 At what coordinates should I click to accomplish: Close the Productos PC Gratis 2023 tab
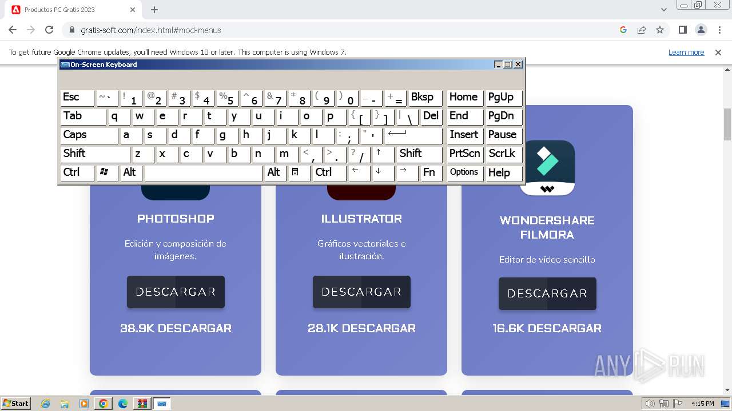pos(133,10)
